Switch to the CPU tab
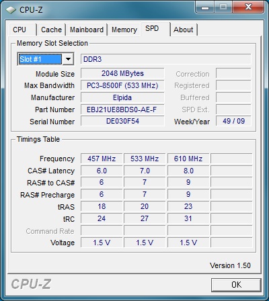269x301 pixels. tap(22, 30)
